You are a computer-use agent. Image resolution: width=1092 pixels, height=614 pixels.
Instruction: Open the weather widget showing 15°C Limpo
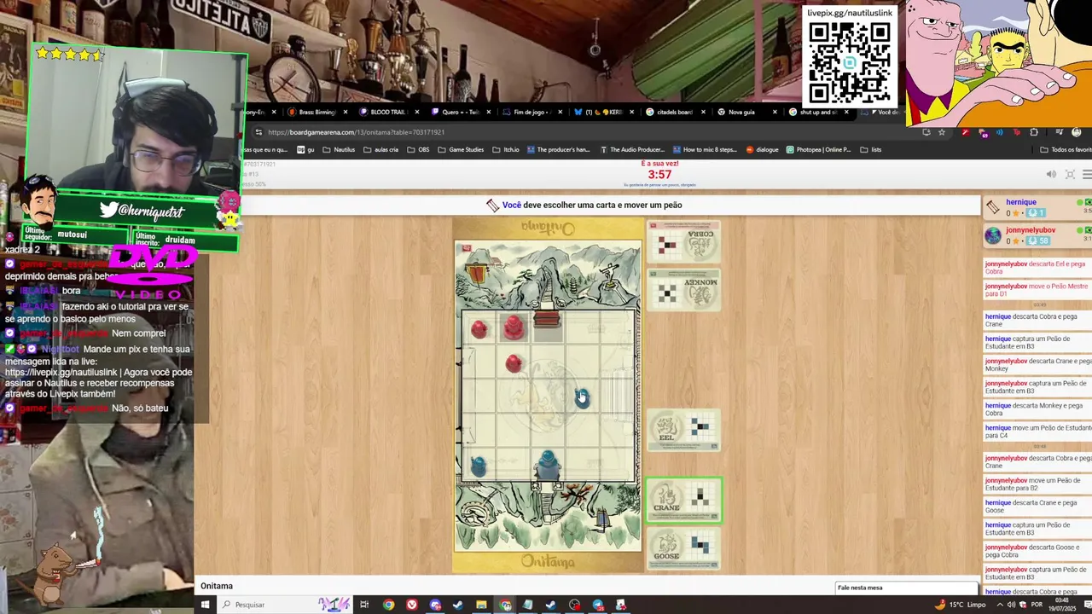tap(961, 605)
